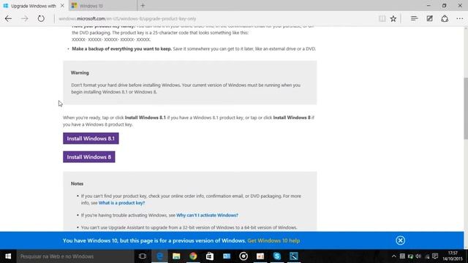
Task: Open the volume control in tray
Action: pos(418,256)
